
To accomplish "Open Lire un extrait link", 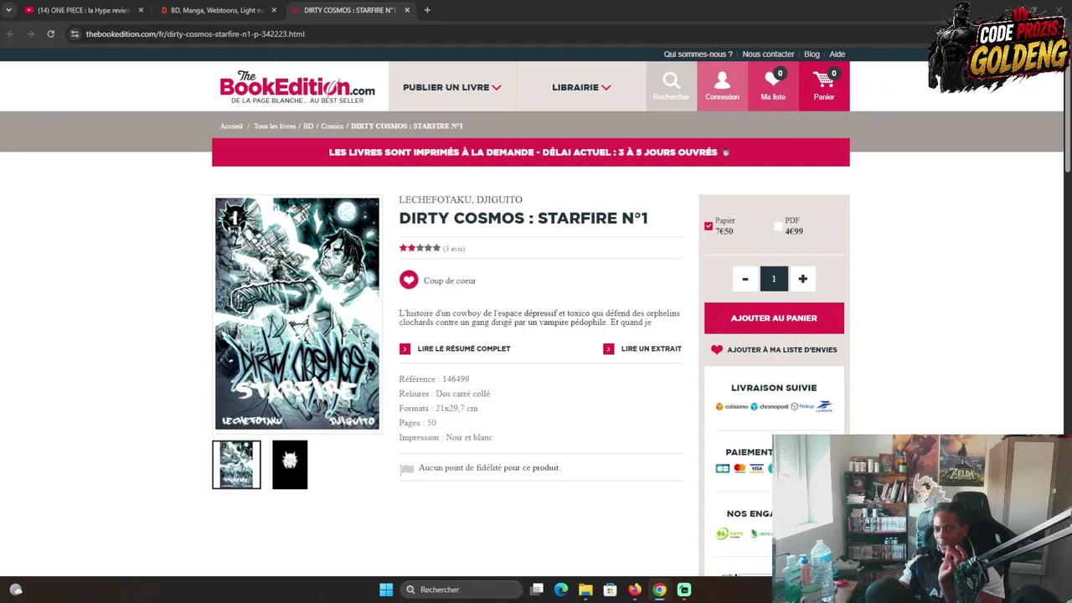I will click(652, 349).
